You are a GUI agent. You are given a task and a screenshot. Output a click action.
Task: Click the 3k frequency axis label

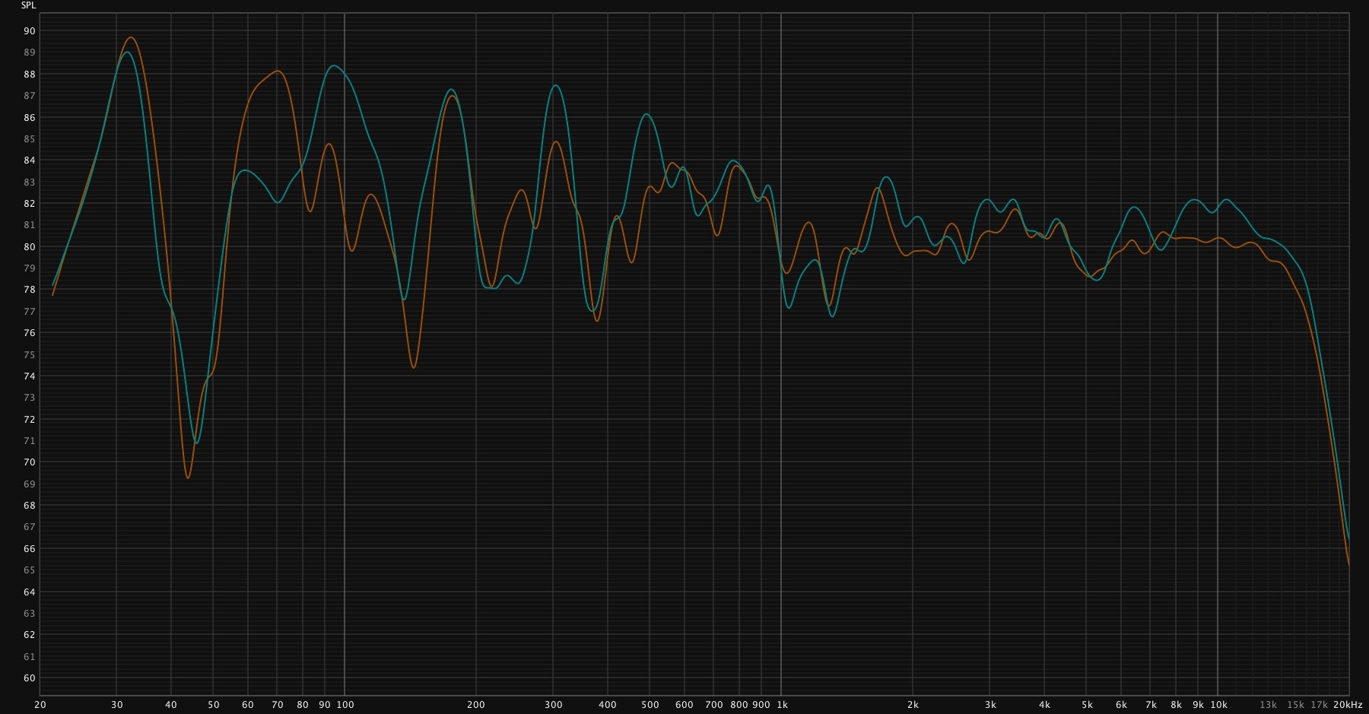pyautogui.click(x=990, y=705)
